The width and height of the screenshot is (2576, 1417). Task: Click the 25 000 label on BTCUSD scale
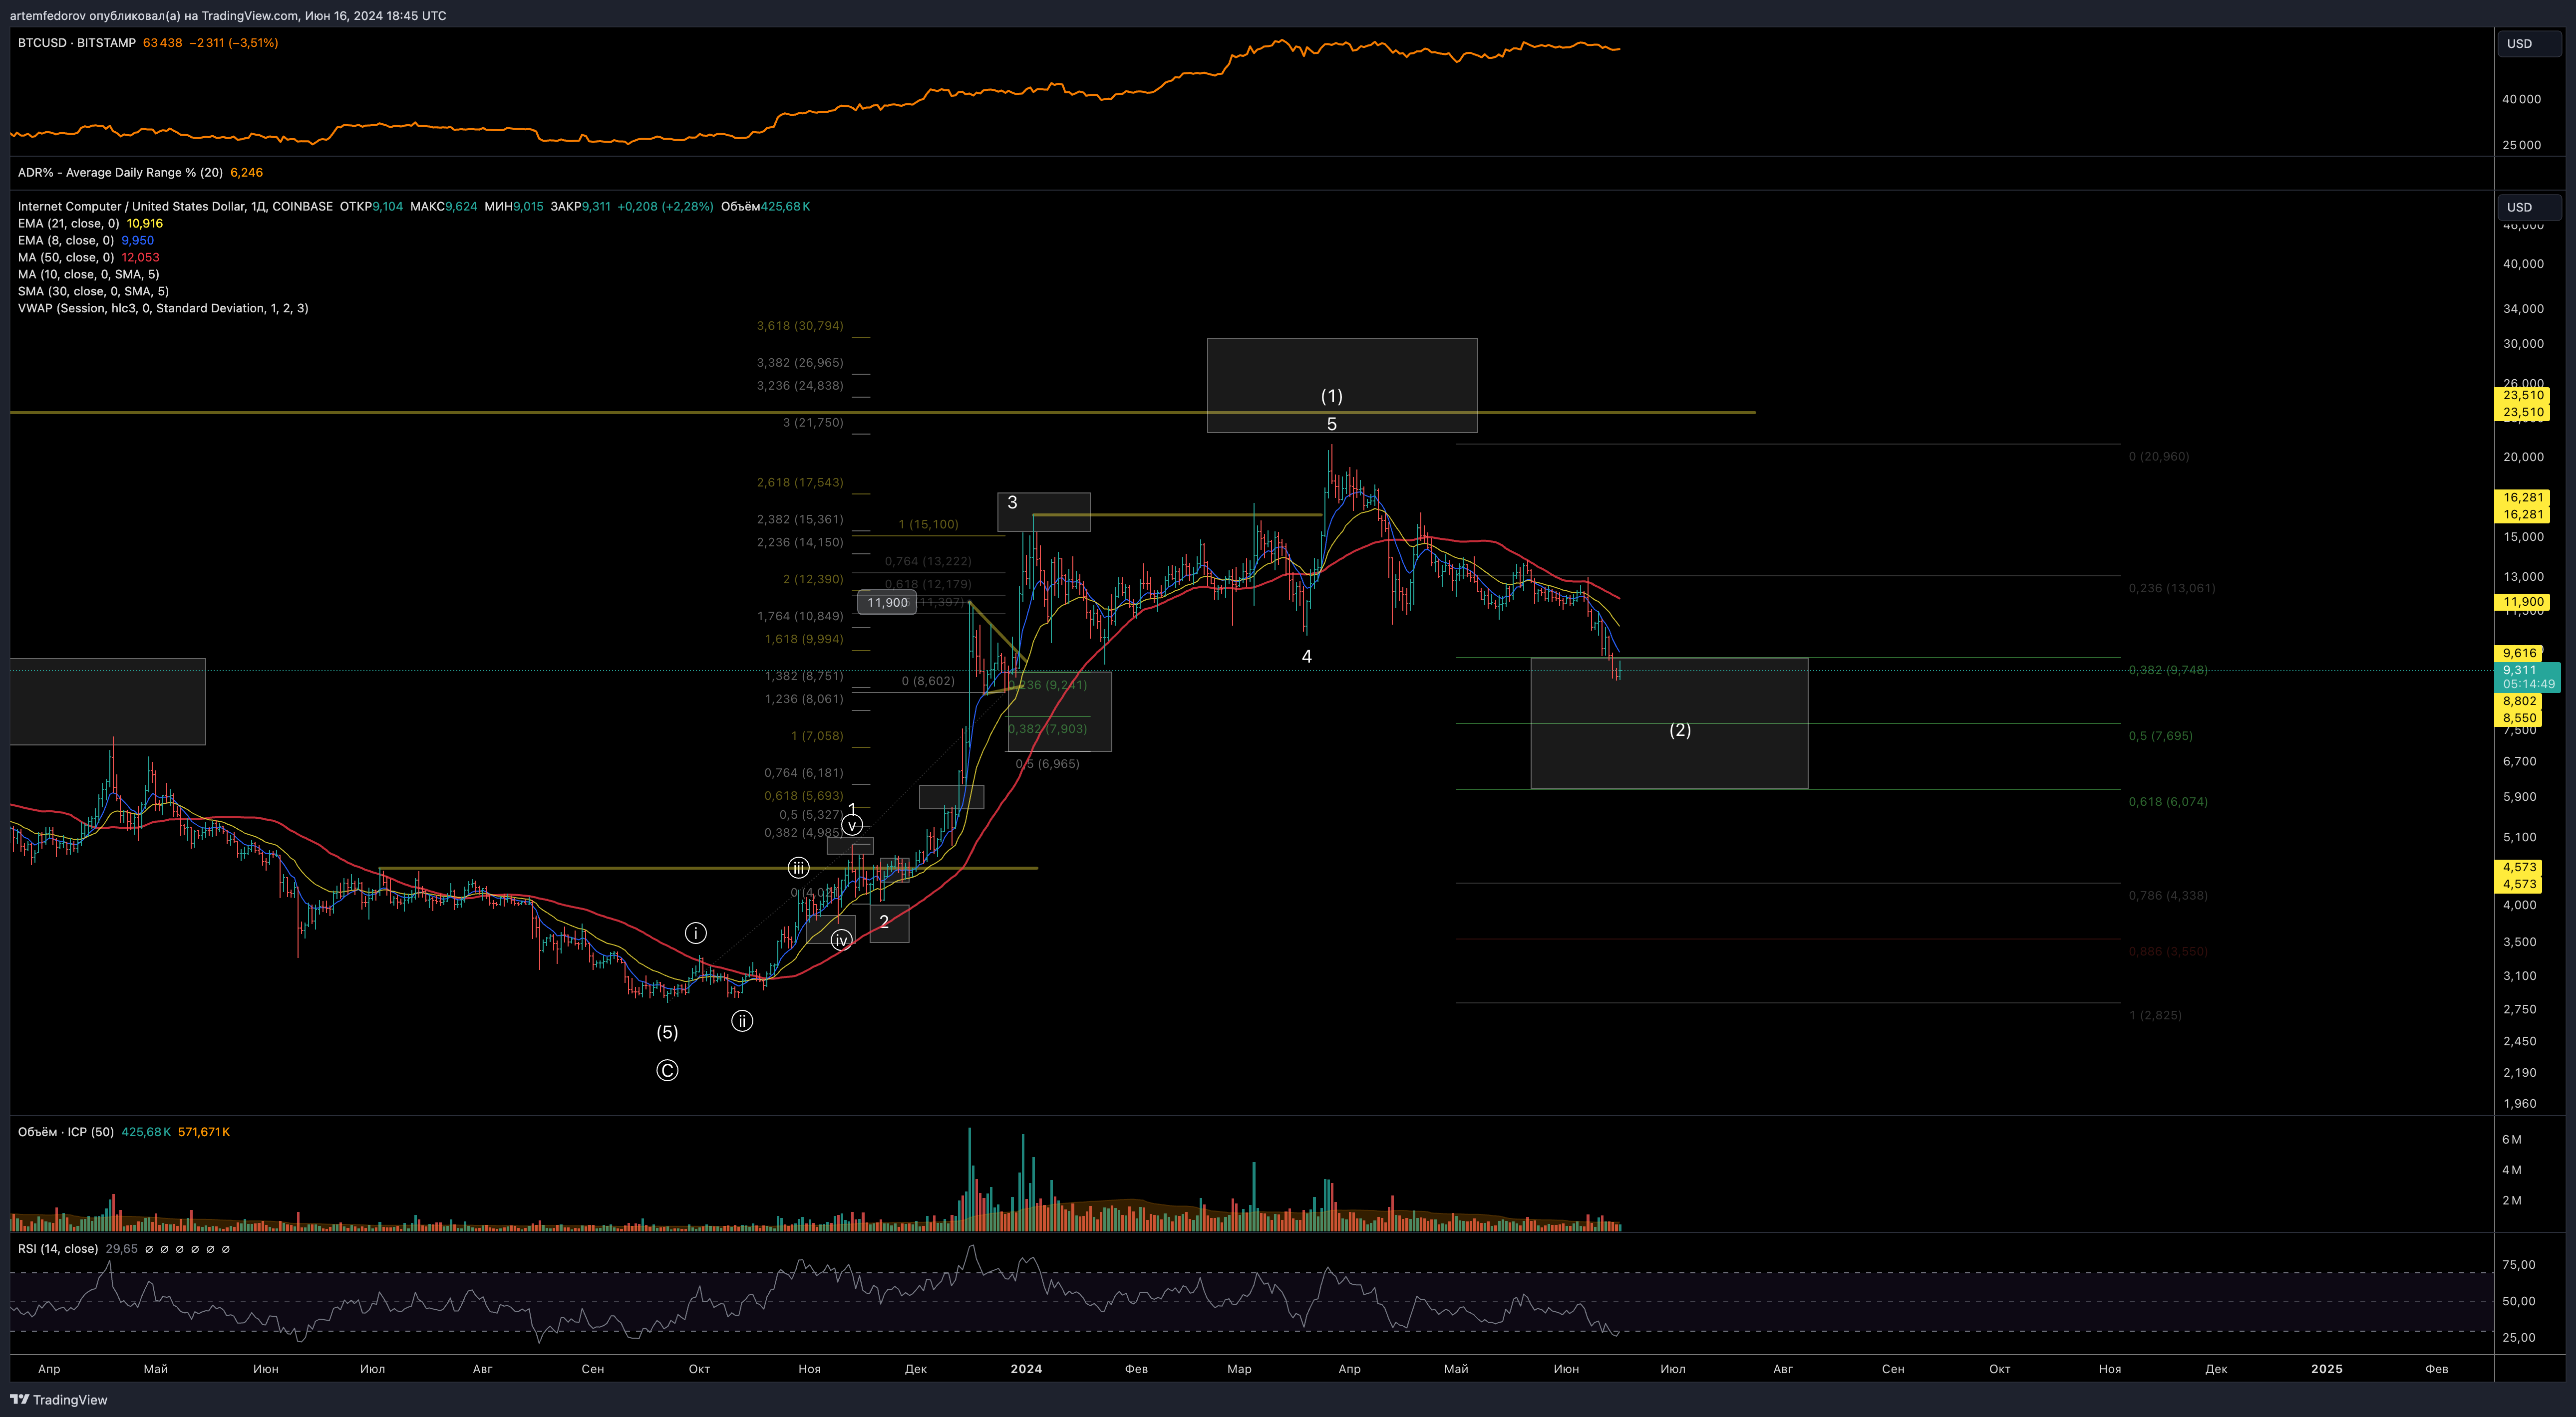[x=2521, y=146]
